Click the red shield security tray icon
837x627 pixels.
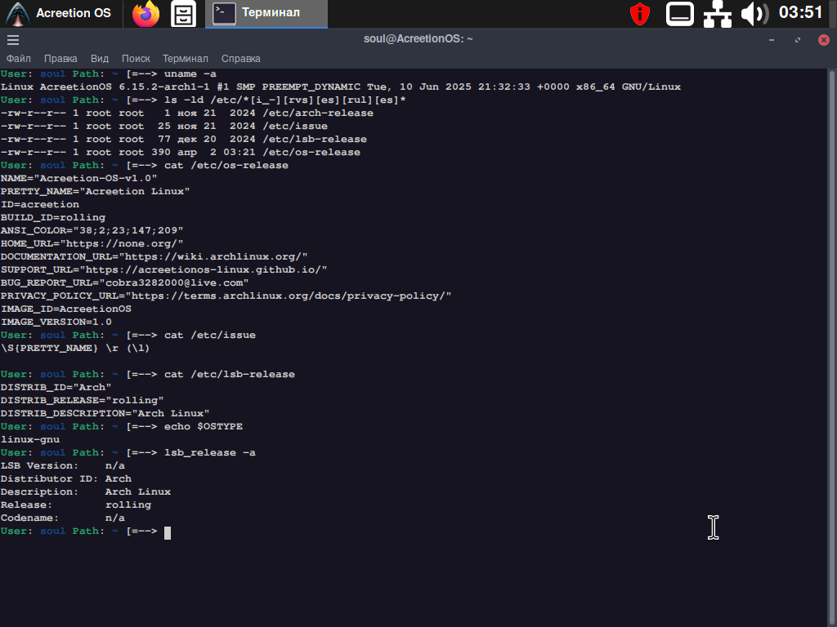click(x=639, y=14)
